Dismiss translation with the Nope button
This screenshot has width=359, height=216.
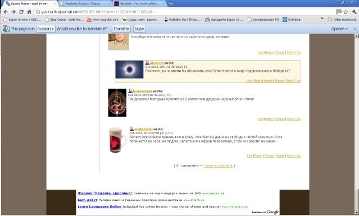(x=139, y=29)
